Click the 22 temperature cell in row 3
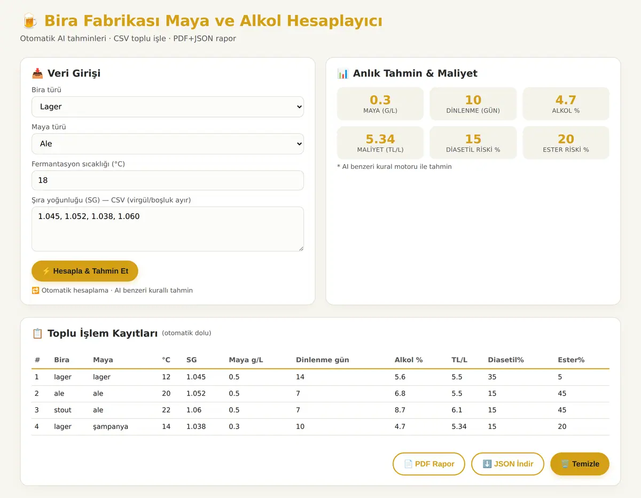This screenshot has height=498, width=641. (x=166, y=410)
